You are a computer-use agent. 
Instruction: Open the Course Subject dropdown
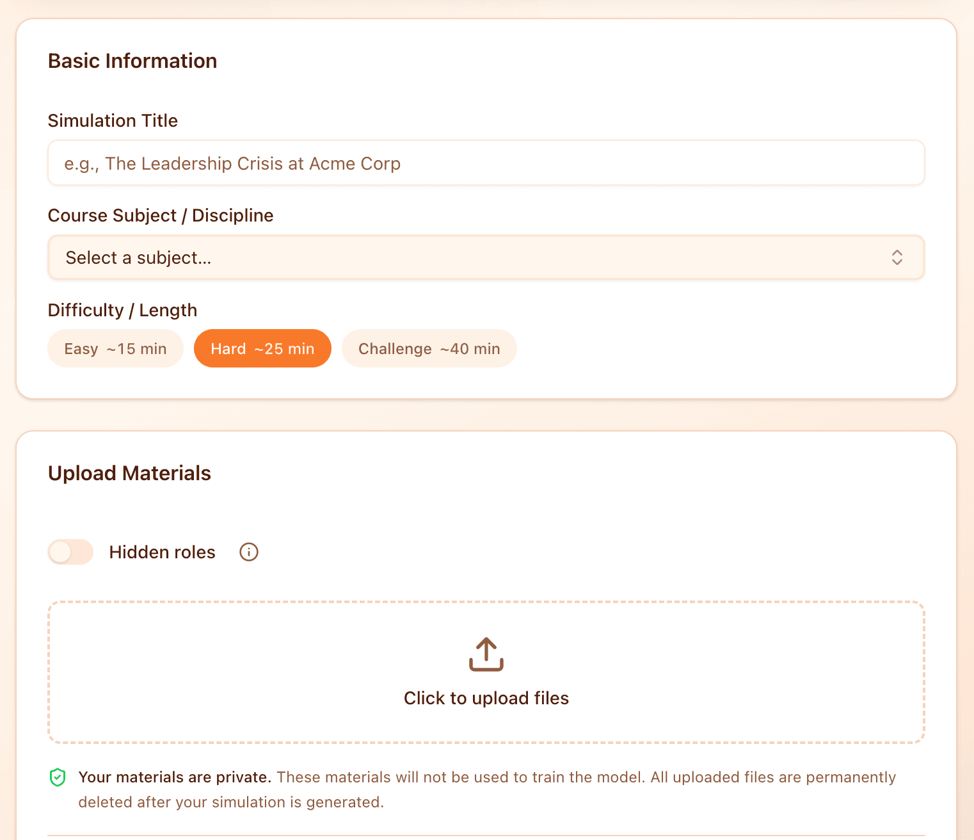[x=486, y=257]
